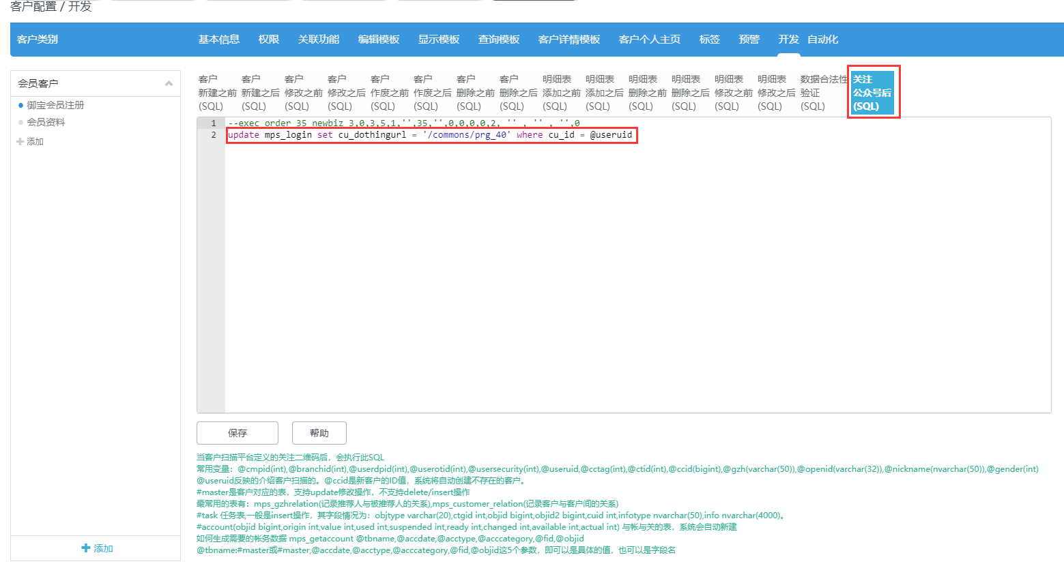Open the 编辑模板 tab
Image resolution: width=1064 pixels, height=581 pixels.
point(379,40)
